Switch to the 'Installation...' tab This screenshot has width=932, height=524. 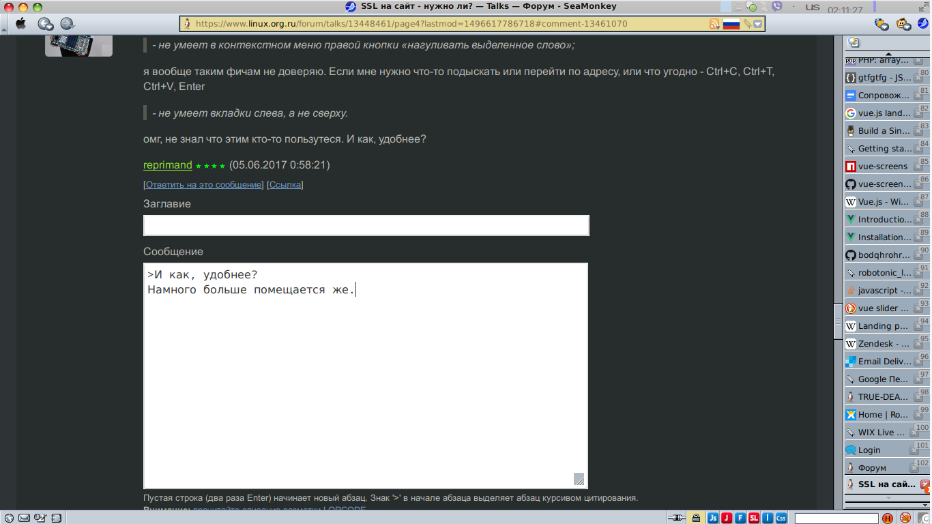click(x=887, y=237)
